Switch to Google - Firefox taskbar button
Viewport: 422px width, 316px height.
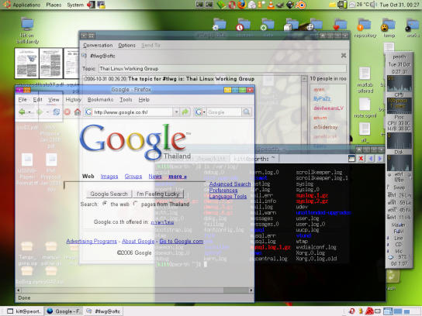pyautogui.click(x=64, y=311)
